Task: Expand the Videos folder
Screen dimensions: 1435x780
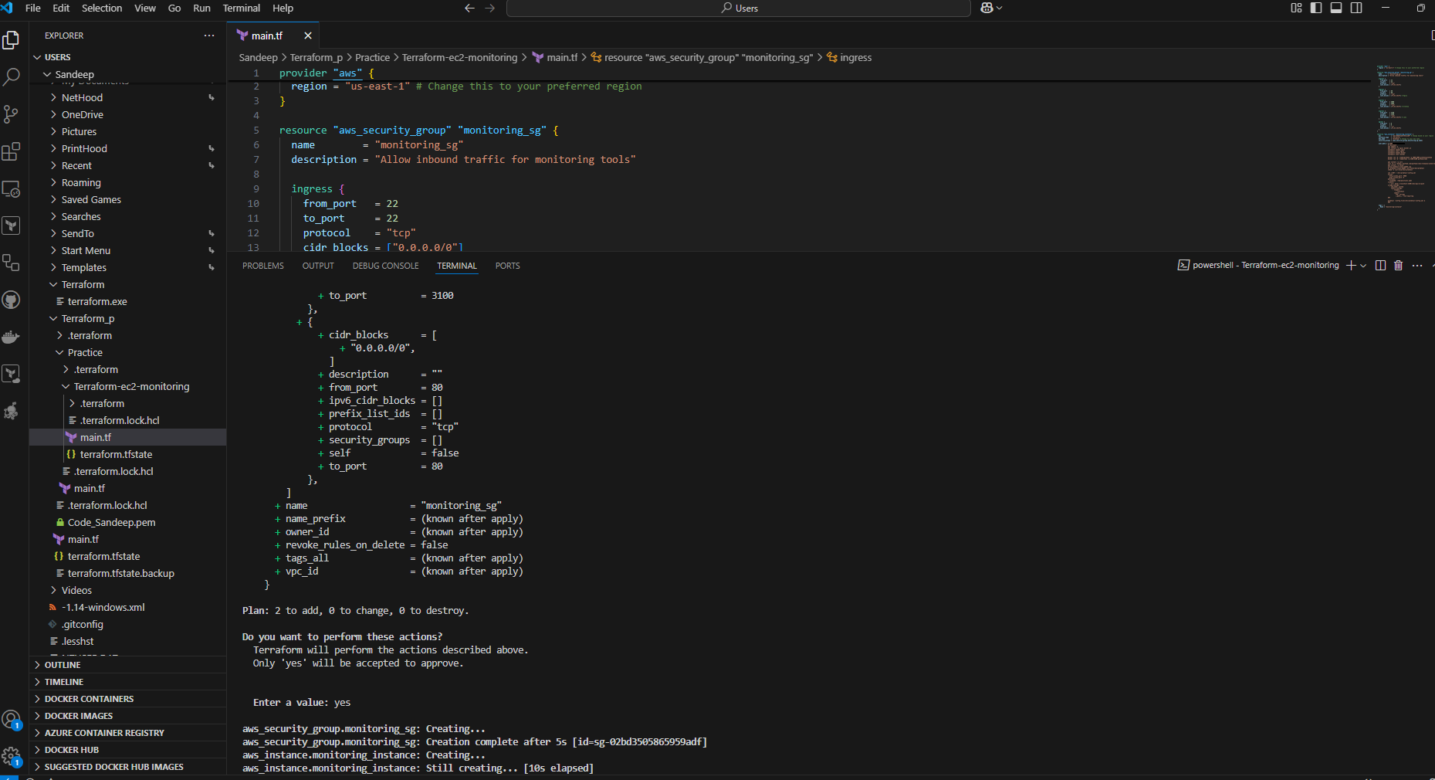Action: coord(128,590)
